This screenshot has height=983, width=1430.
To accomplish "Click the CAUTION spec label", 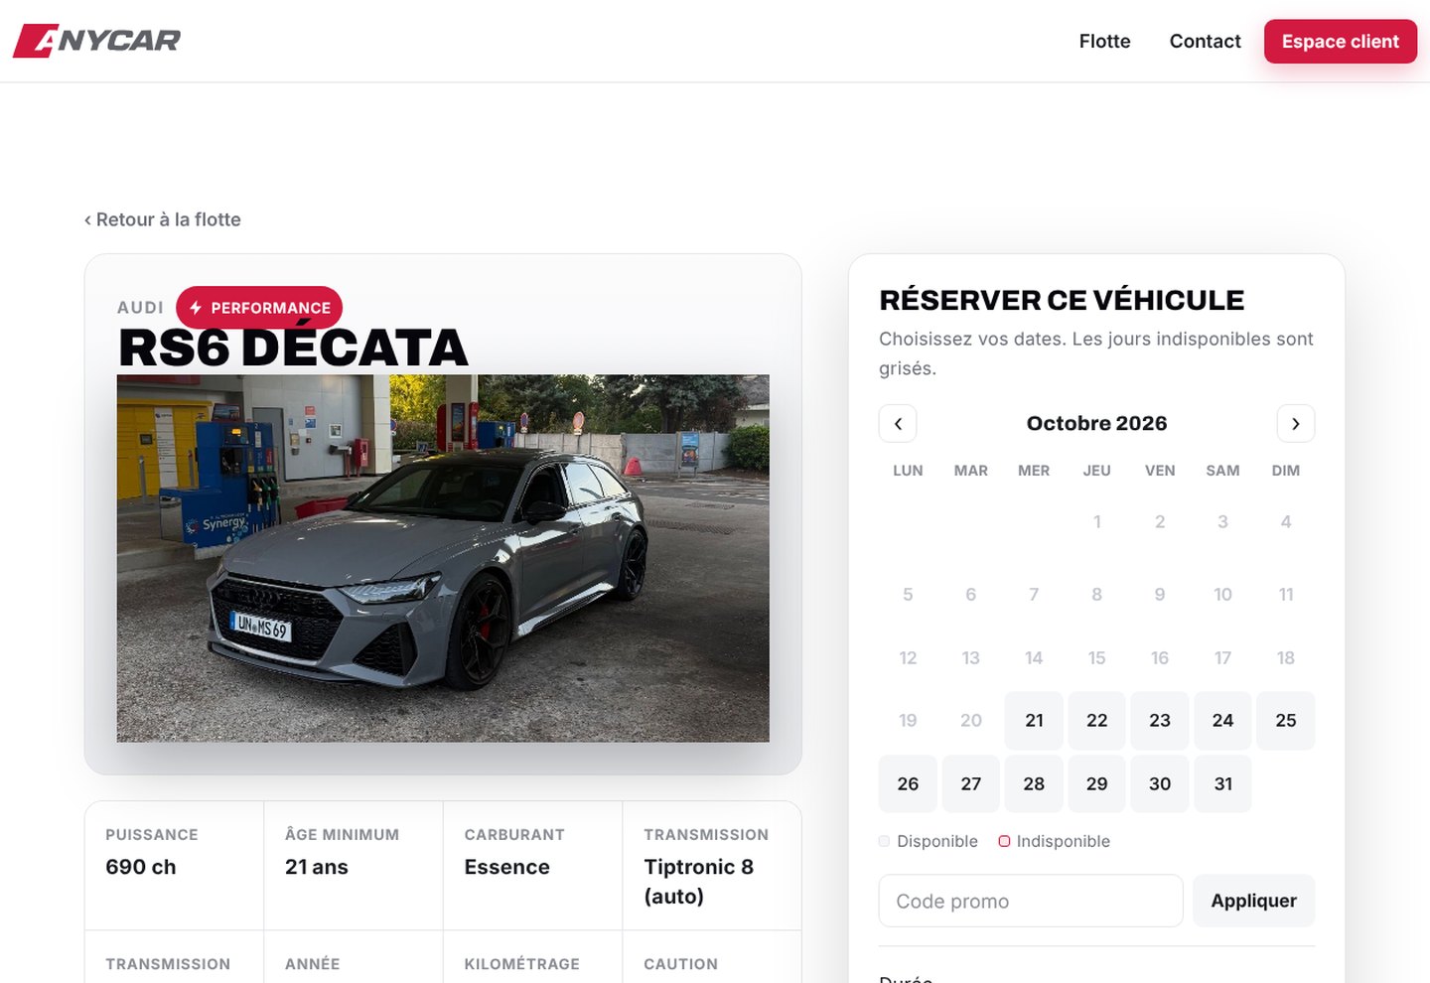I will tap(680, 964).
